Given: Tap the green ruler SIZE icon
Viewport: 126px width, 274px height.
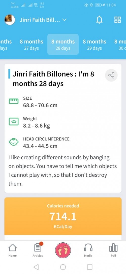Looking at the screenshot, I should coord(14,101).
